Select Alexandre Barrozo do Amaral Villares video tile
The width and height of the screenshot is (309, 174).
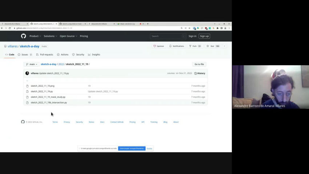(x=270, y=87)
